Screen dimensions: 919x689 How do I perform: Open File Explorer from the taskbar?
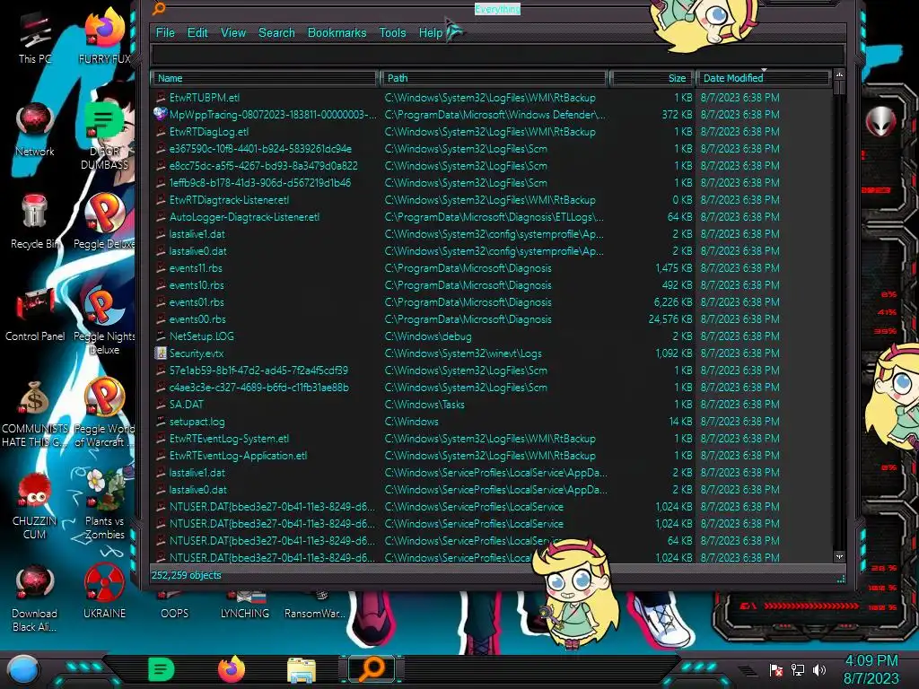tap(302, 669)
